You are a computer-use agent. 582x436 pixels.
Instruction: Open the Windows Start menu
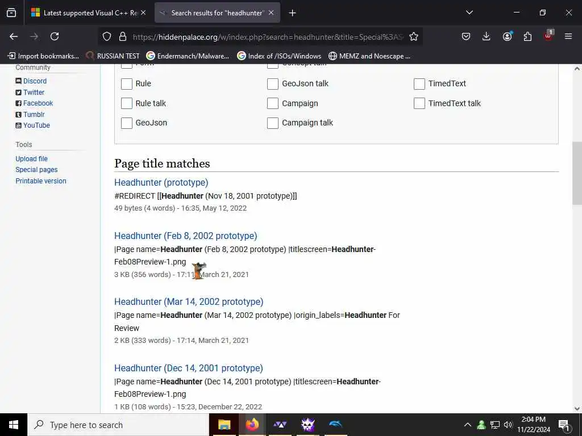click(x=14, y=425)
